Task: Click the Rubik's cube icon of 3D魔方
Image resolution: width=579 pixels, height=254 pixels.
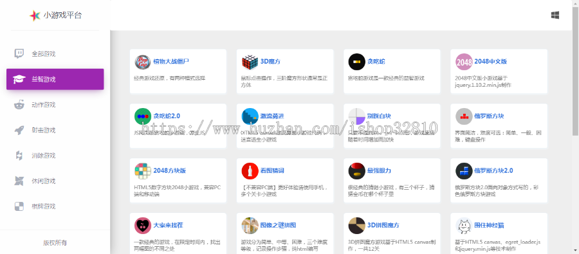Action: coord(250,62)
